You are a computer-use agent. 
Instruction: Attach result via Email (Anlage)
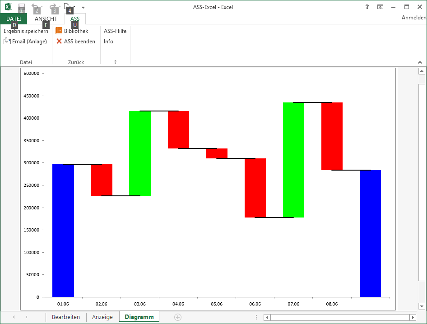(25, 42)
